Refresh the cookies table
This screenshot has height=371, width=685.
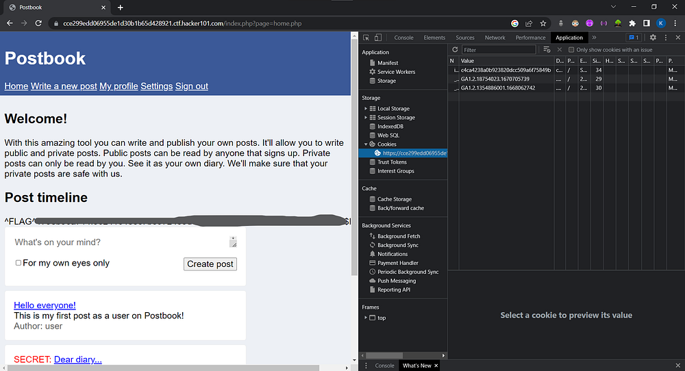pyautogui.click(x=455, y=50)
